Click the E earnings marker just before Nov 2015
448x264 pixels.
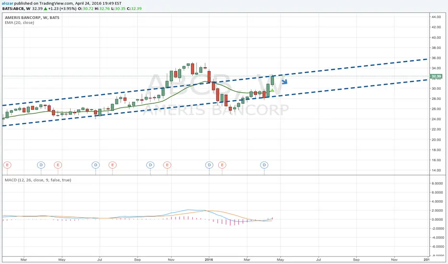pyautogui.click(x=167, y=165)
